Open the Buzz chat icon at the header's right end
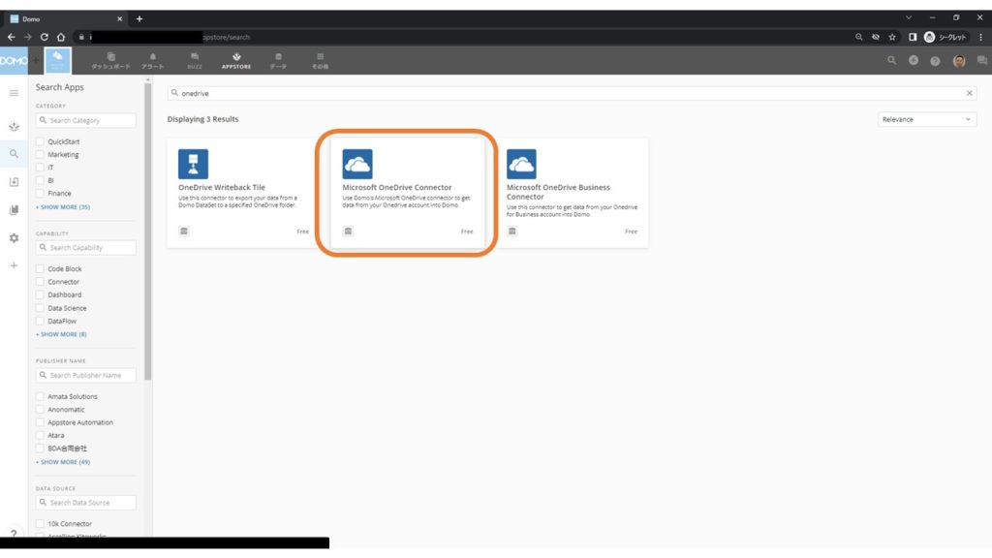 [981, 61]
